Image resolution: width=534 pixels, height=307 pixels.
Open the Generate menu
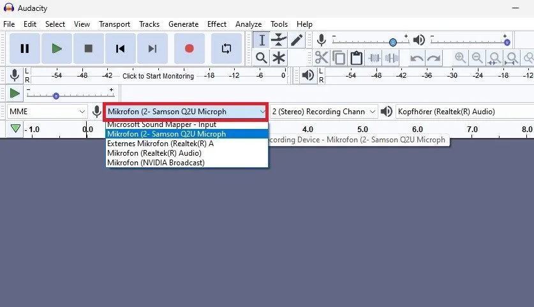coord(183,24)
